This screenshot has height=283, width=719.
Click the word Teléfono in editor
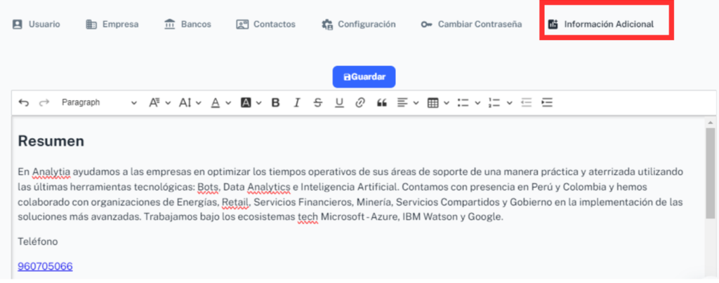[x=38, y=242]
